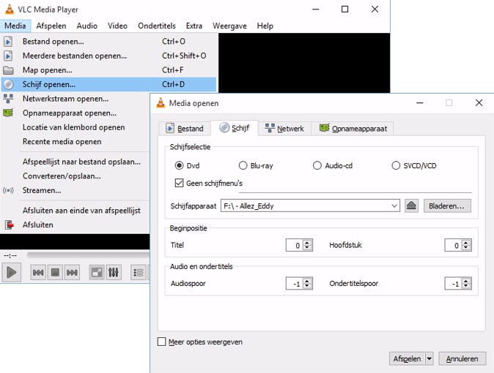Click the streaming icon beside Streamen
The height and width of the screenshot is (373, 494).
8,190
